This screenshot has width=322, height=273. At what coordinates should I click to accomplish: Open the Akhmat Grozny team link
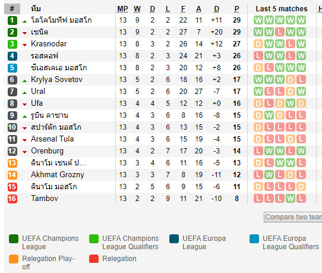tap(58, 174)
